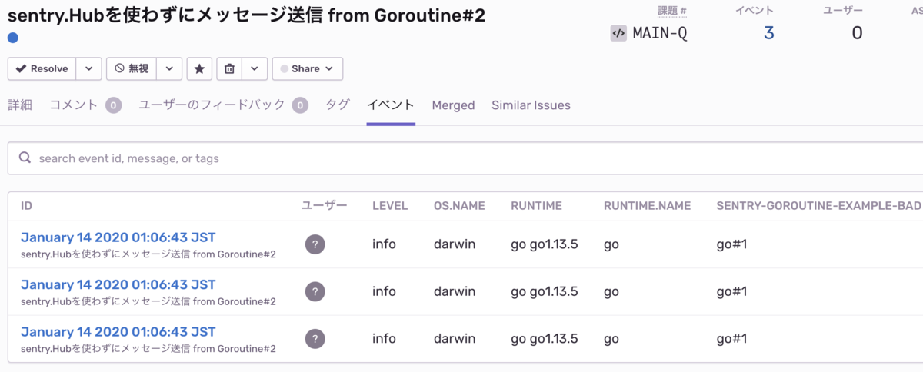
Task: Click the feedback count badge 0
Action: pyautogui.click(x=300, y=105)
